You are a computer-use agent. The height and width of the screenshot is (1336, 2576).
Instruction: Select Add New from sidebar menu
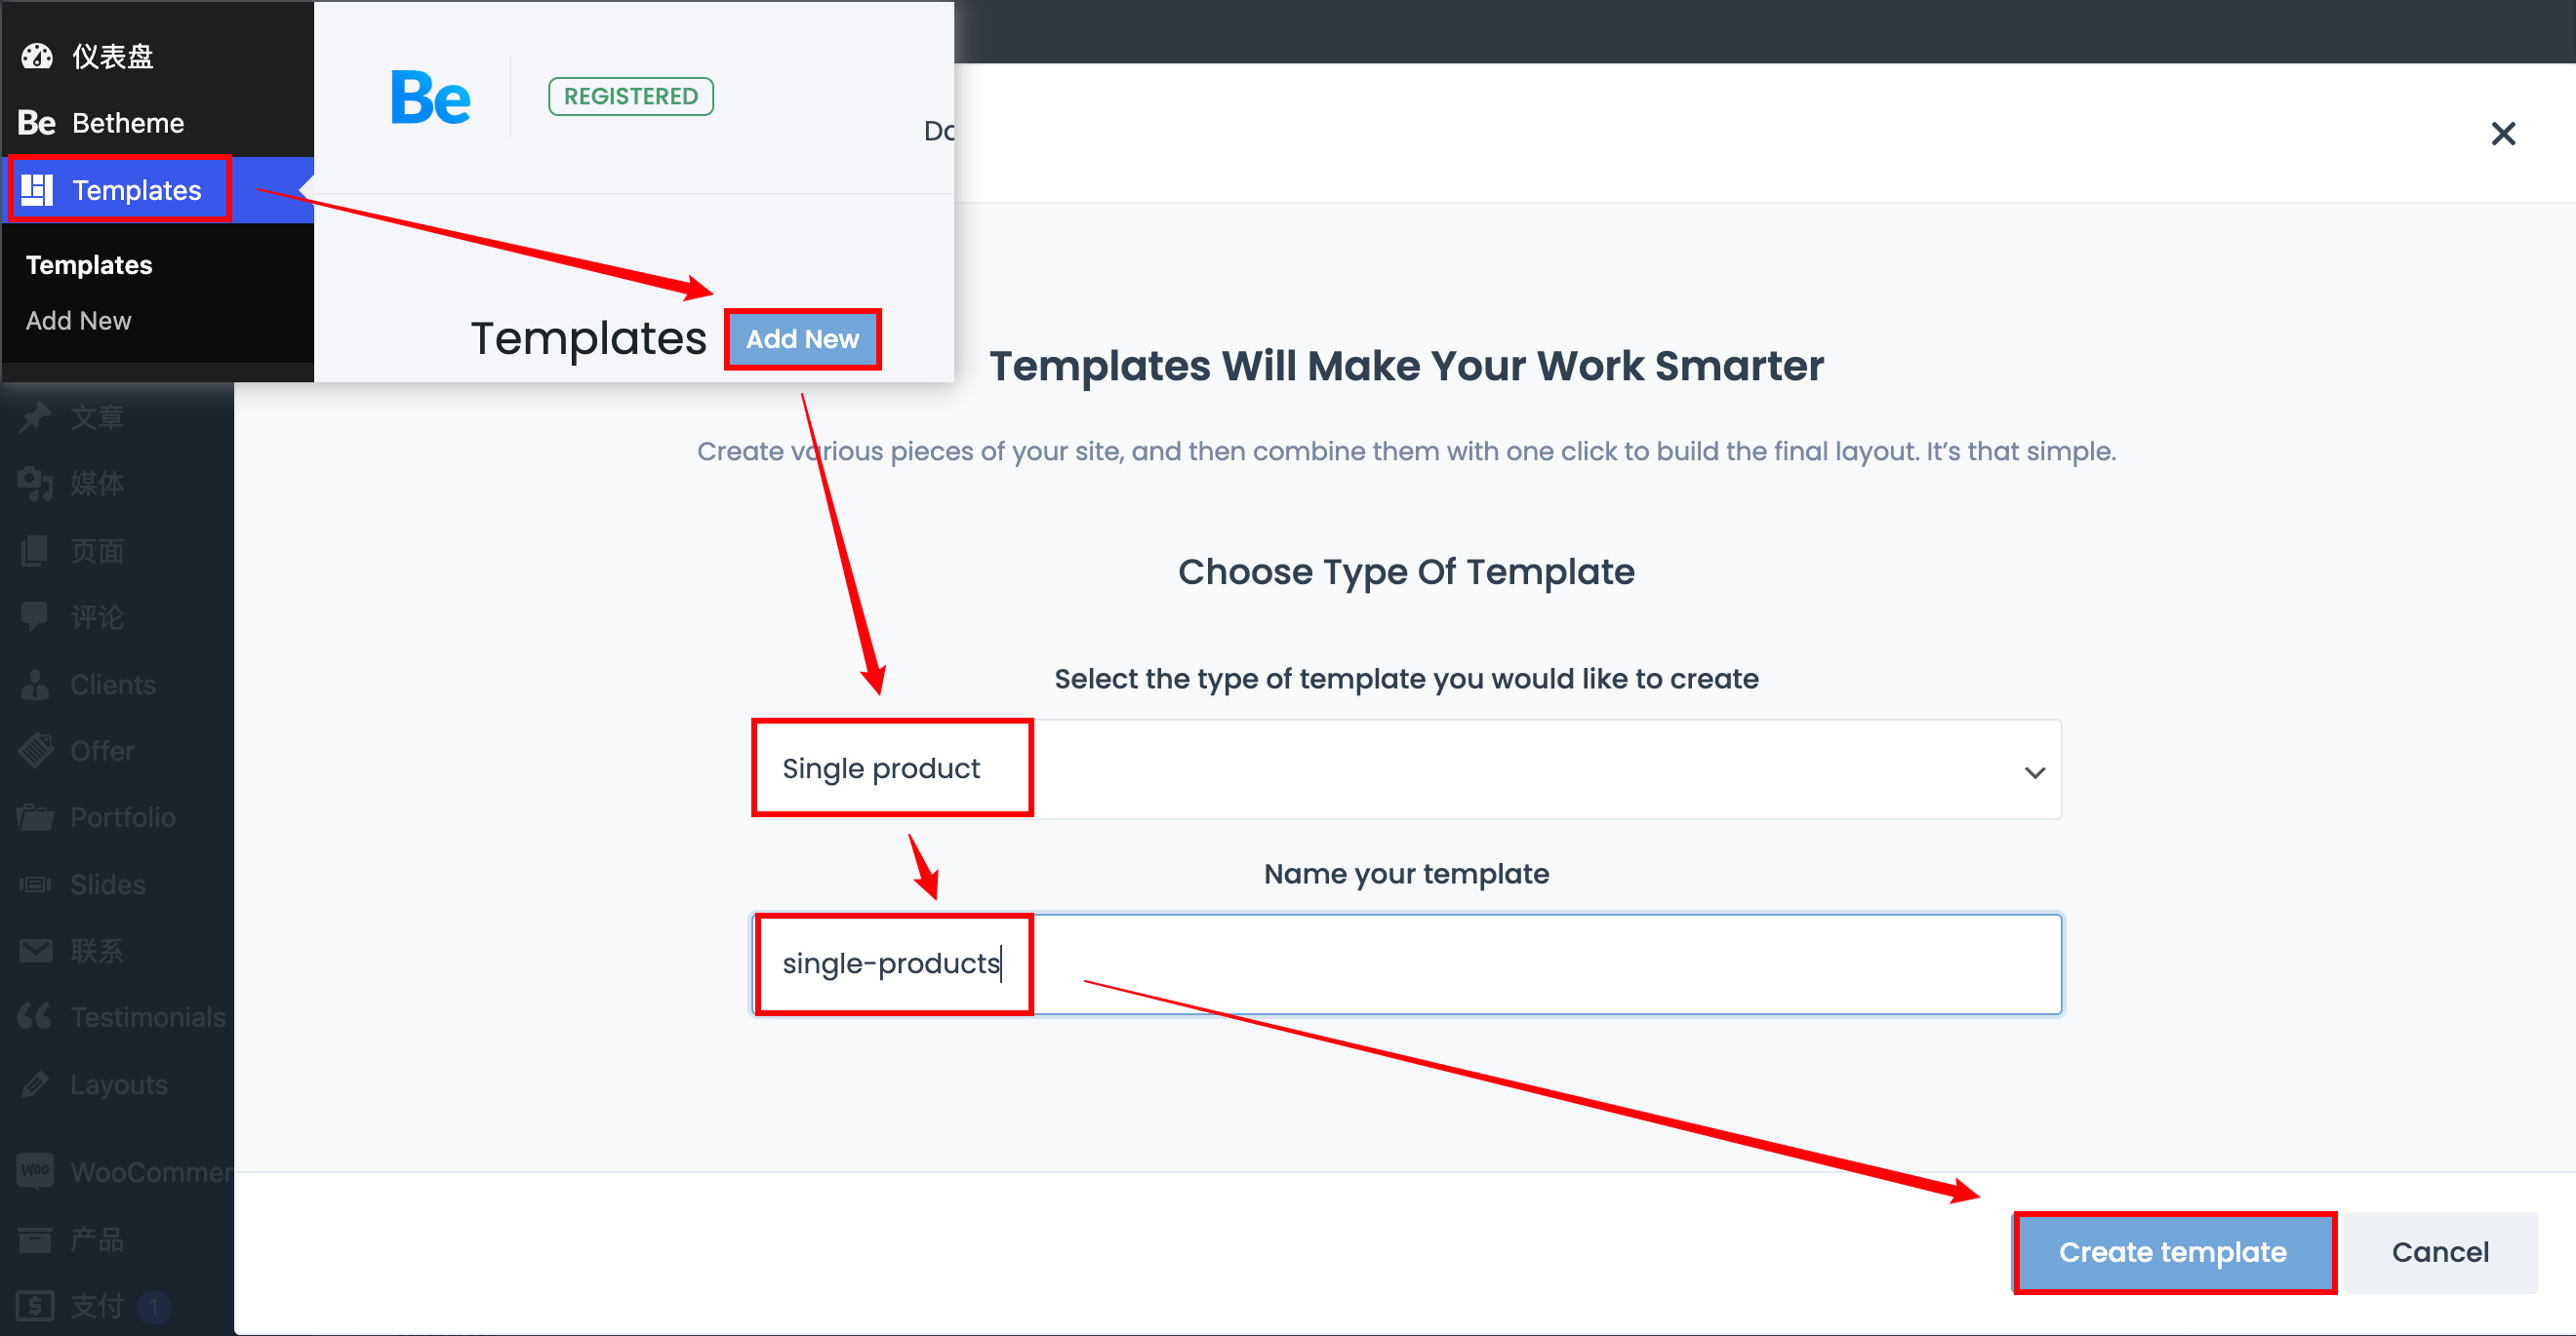[x=78, y=320]
